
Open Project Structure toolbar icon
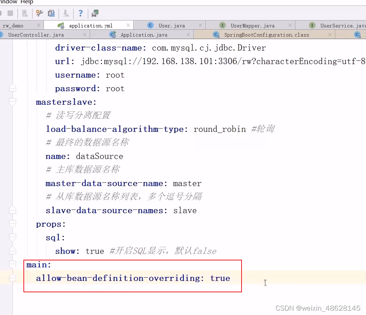51,13
